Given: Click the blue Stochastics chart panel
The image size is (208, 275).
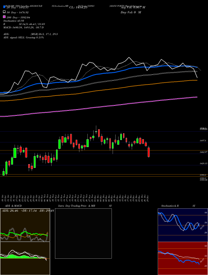Looking at the screenshot, I should (x=183, y=225).
